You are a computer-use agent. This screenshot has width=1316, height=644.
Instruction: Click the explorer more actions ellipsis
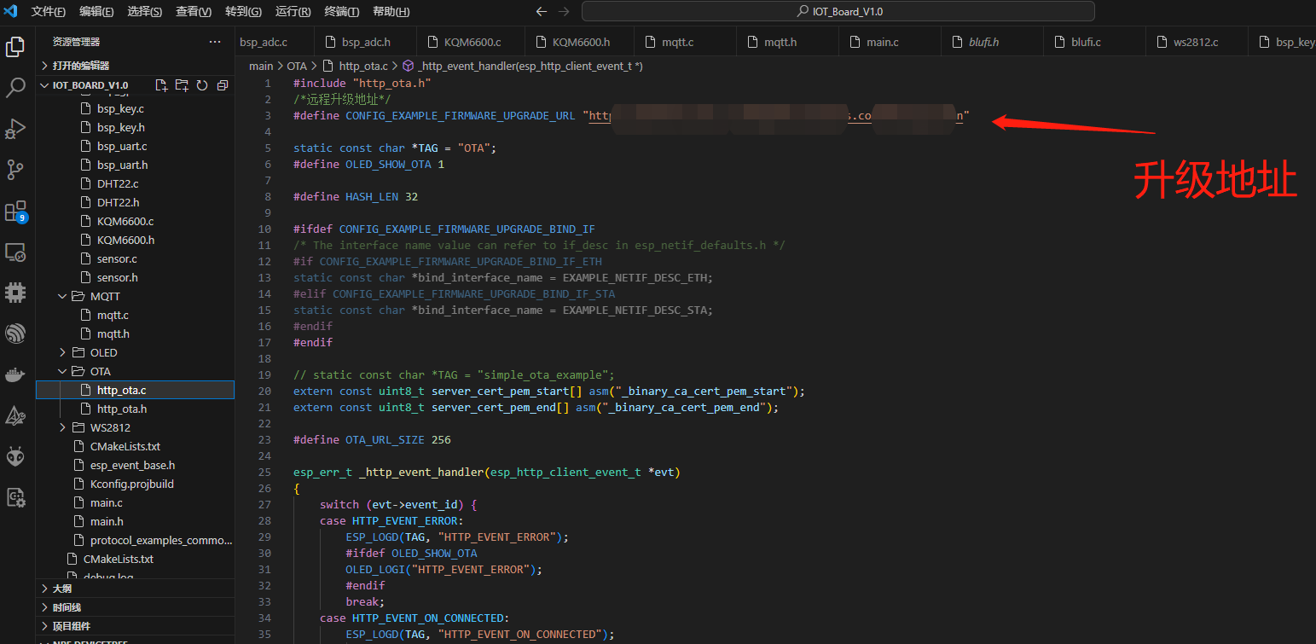pyautogui.click(x=215, y=42)
